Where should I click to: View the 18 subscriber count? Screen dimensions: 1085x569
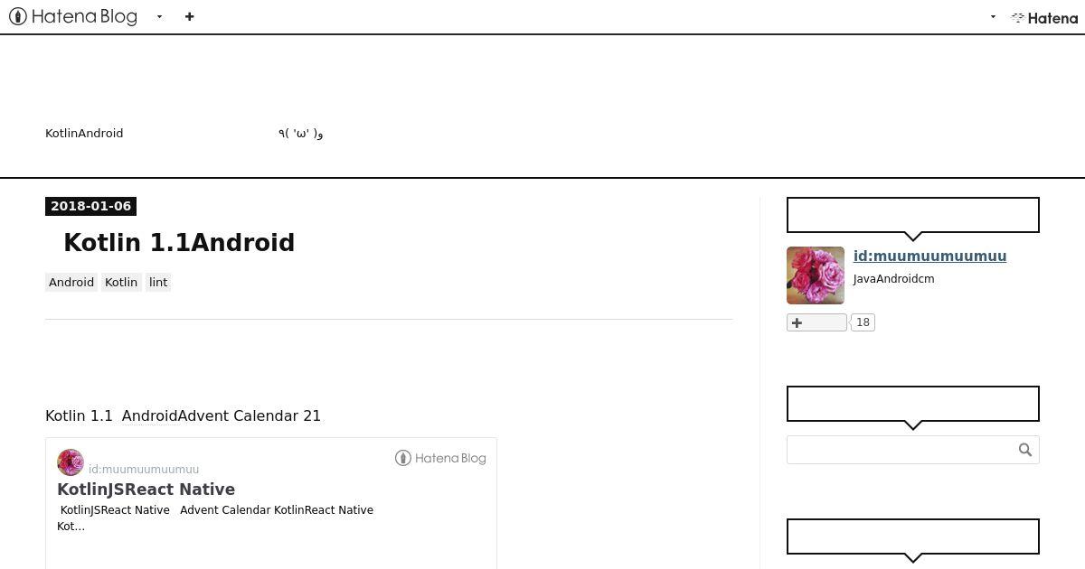point(863,322)
